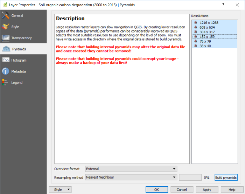Viewport: 245px width, 194px height.
Task: Open the Resampling method dropdown
Action: pos(131,177)
